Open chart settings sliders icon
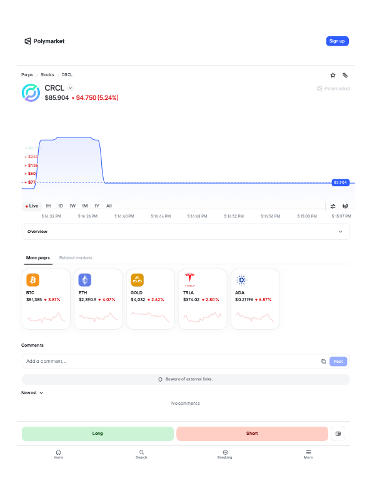Screen dimensions: 372x481 coord(333,206)
